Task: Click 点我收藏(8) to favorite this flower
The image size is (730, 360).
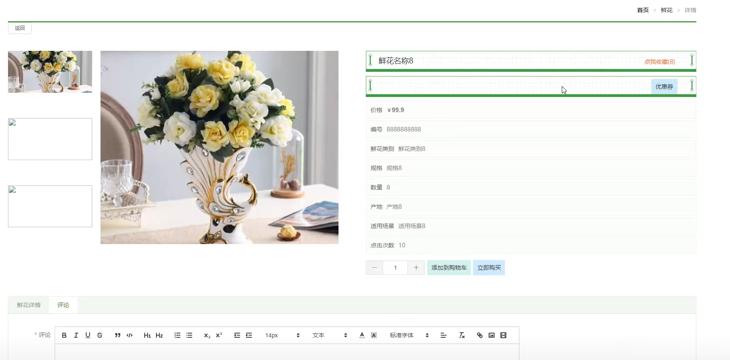Action: [x=659, y=62]
